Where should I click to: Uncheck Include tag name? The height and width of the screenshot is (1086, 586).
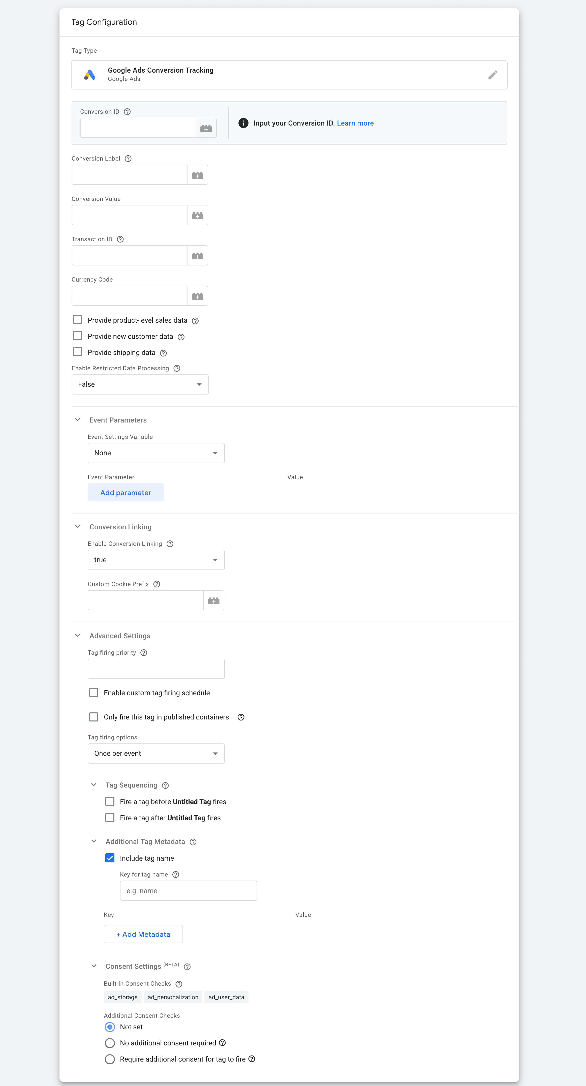(110, 858)
